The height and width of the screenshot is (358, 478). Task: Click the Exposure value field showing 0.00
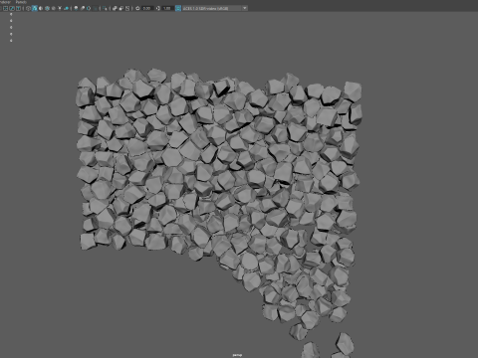[147, 8]
